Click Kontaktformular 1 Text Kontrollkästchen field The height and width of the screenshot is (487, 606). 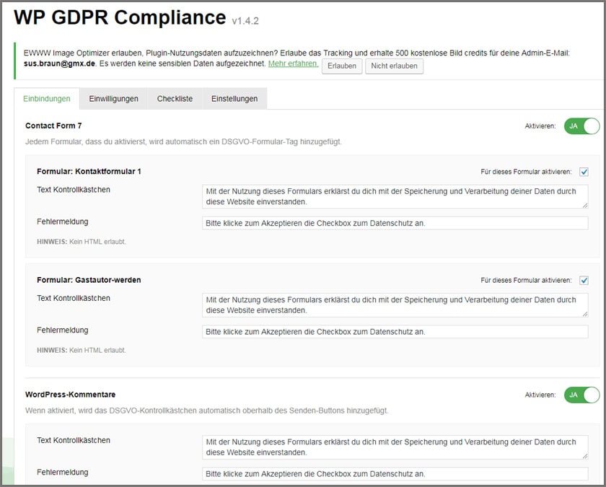pyautogui.click(x=395, y=196)
